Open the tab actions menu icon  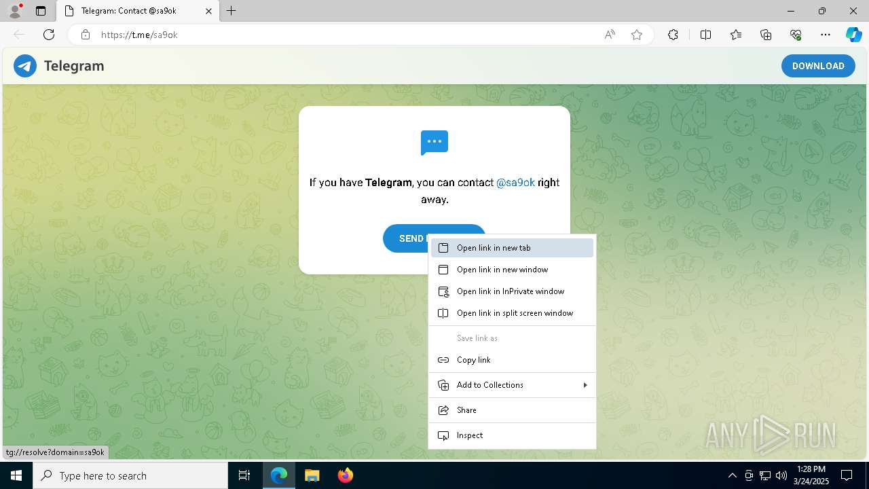pyautogui.click(x=41, y=11)
